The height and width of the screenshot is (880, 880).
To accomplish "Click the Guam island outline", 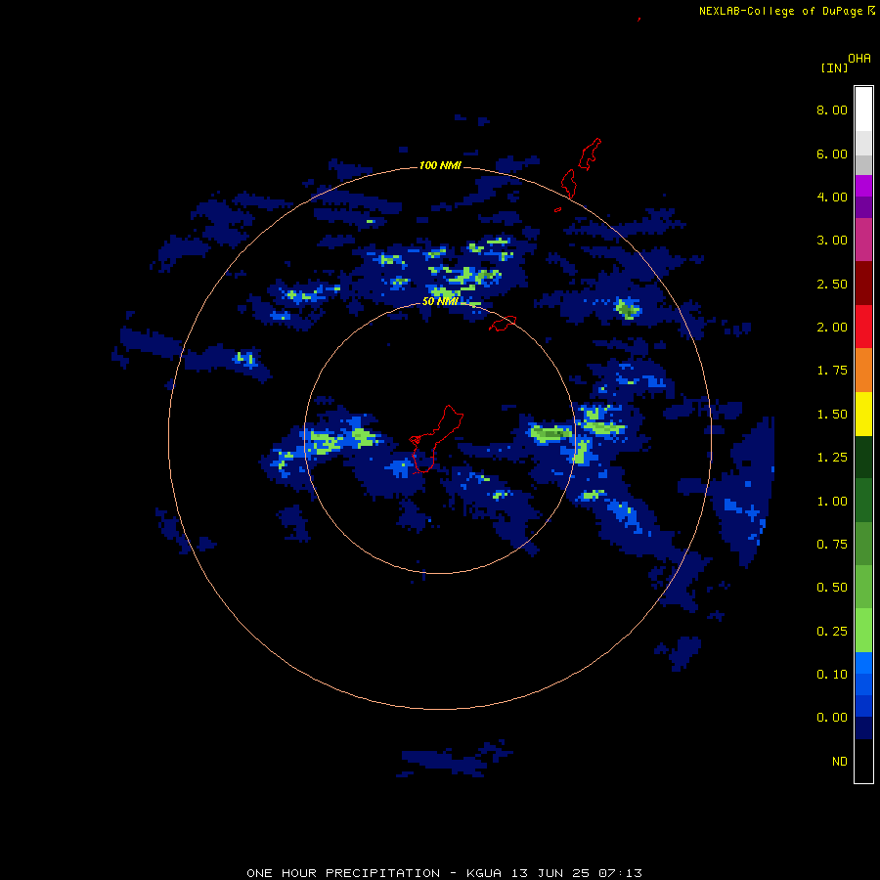I will coord(435,439).
